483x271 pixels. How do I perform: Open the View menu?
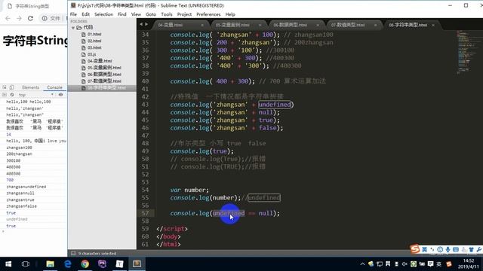pyautogui.click(x=136, y=14)
